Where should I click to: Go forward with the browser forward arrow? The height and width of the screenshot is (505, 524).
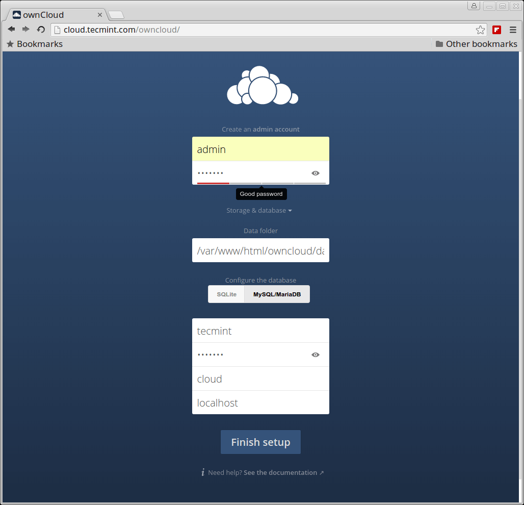25,29
